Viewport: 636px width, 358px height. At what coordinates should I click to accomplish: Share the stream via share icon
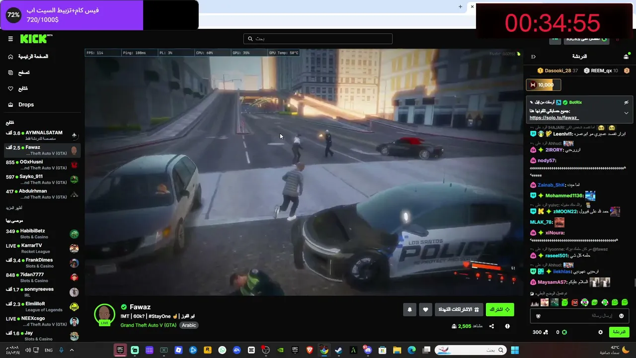click(x=491, y=326)
